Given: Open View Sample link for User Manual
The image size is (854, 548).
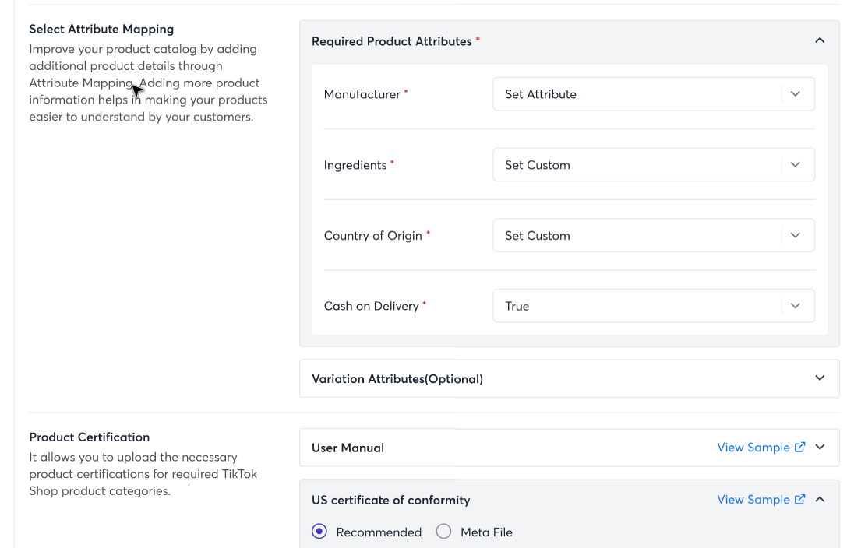Looking at the screenshot, I should 760,448.
